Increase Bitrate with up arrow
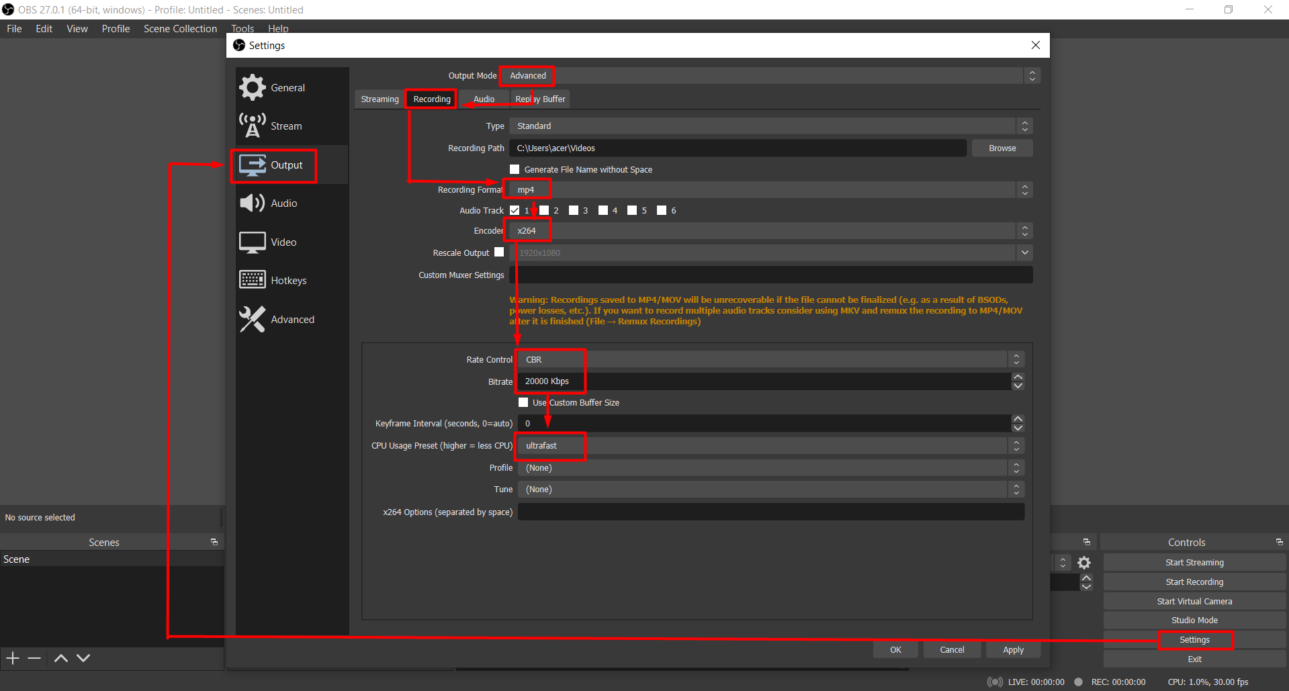 (1018, 377)
